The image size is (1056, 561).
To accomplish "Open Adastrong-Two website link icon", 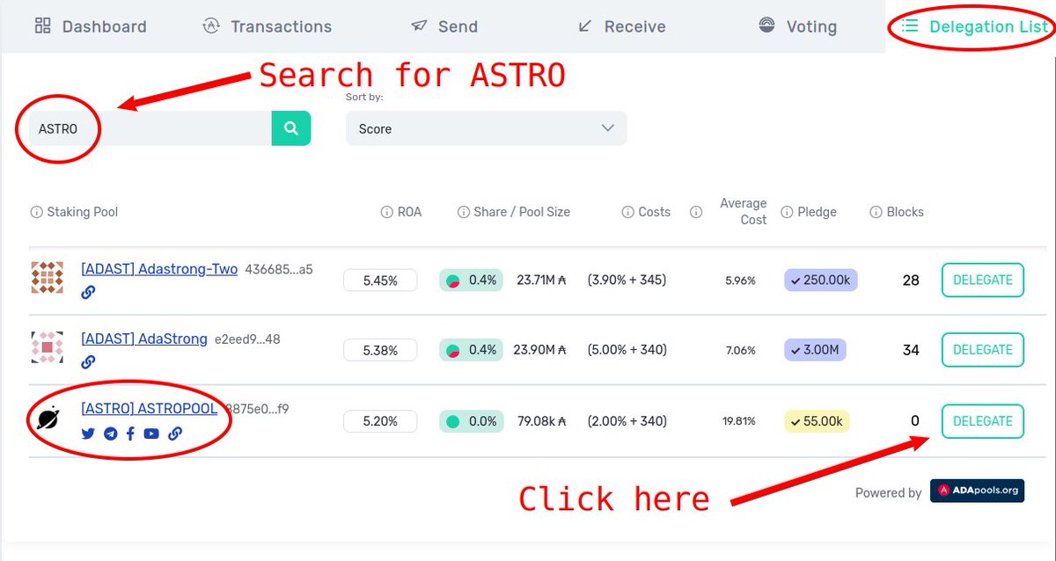I will point(88,293).
